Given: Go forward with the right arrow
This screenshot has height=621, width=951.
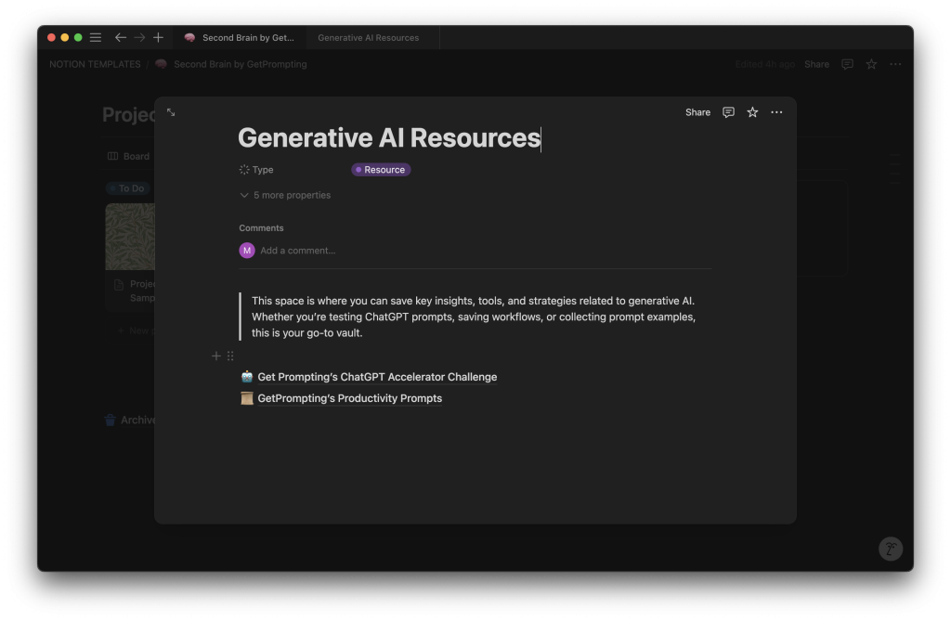Looking at the screenshot, I should tap(139, 38).
